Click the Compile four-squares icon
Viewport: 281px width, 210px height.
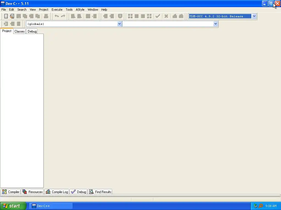click(130, 16)
